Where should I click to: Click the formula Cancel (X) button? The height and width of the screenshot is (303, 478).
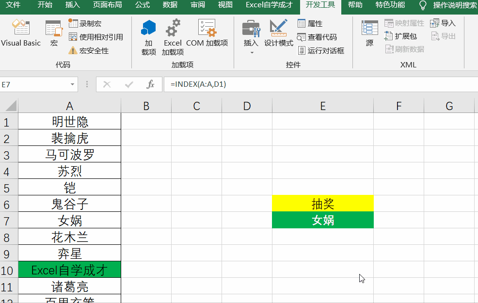pos(107,84)
